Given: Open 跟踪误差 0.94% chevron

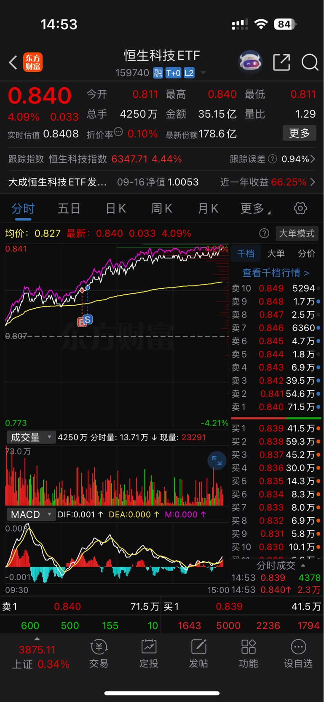Looking at the screenshot, I should [313, 159].
